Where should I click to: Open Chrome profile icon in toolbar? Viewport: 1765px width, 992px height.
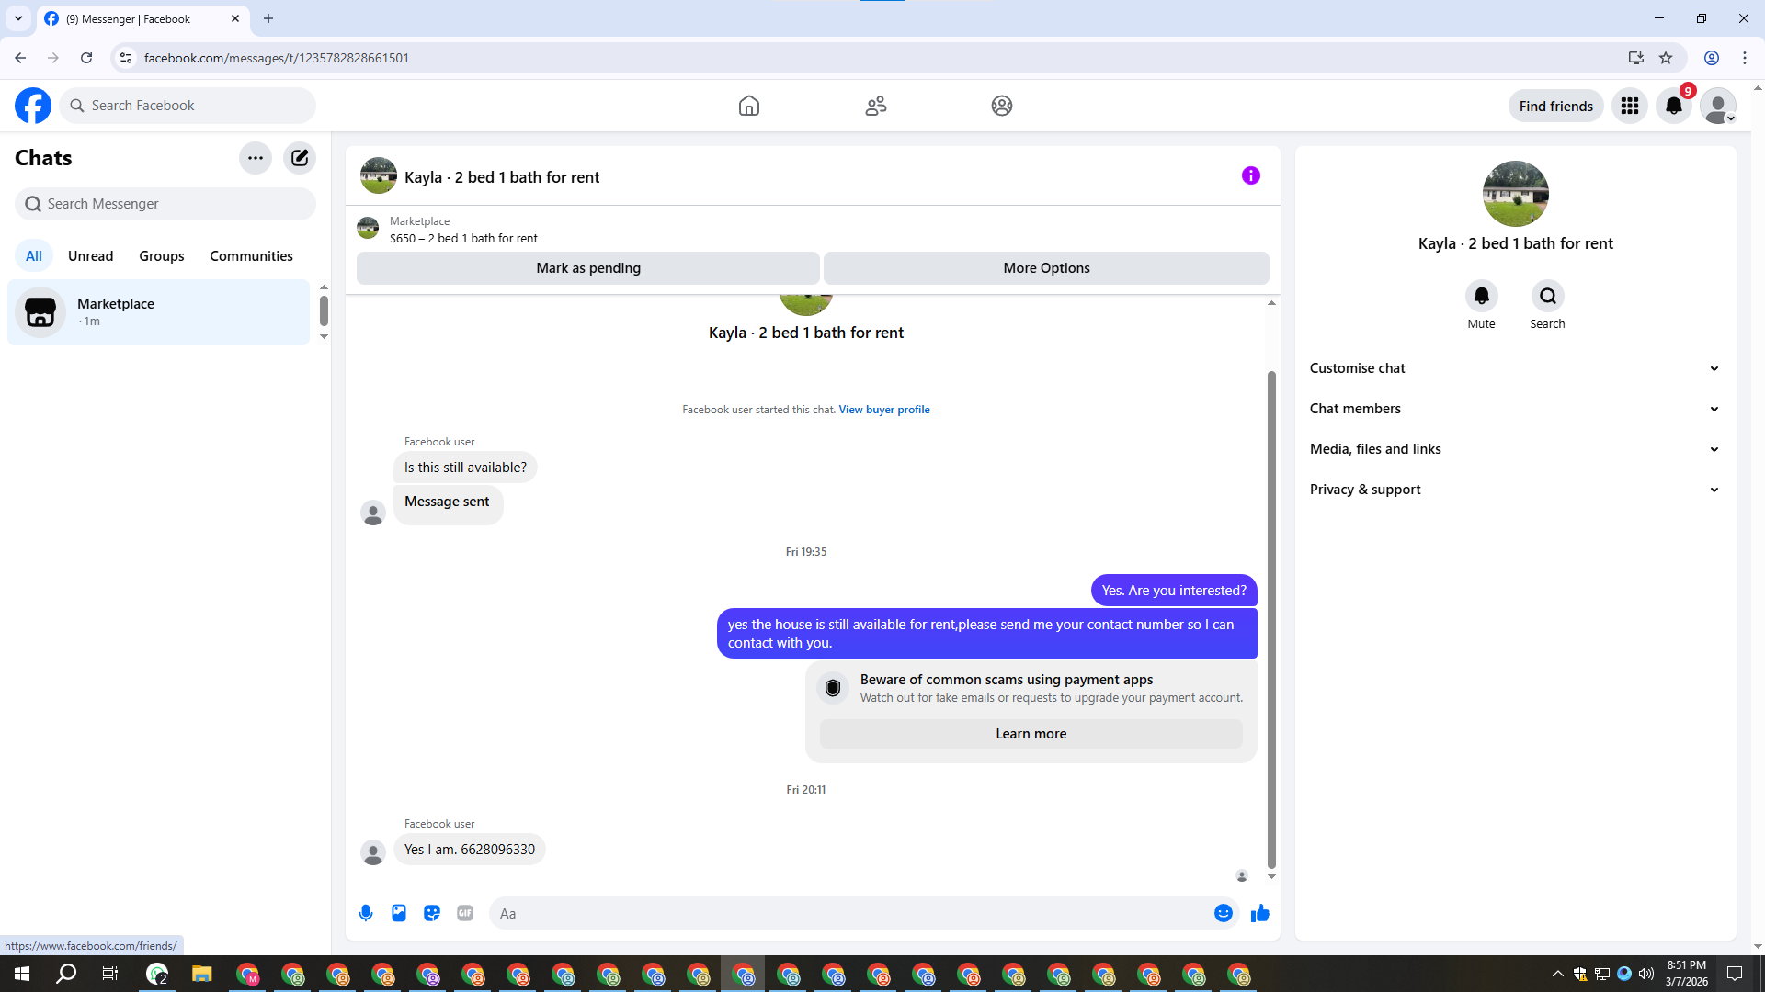[1712, 58]
